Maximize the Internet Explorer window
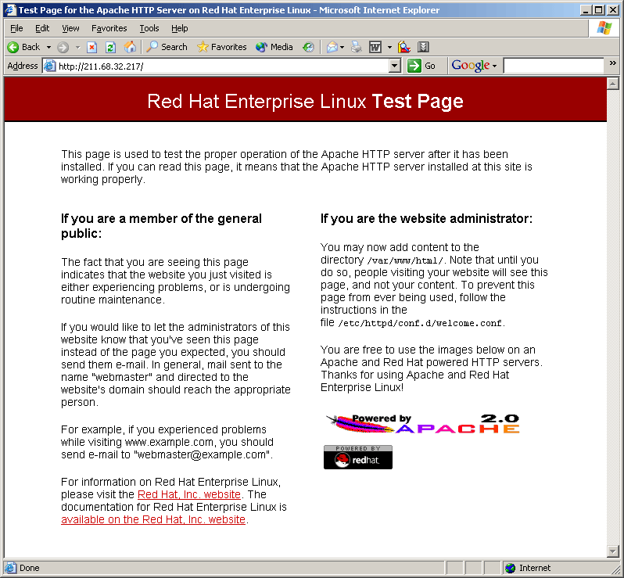This screenshot has height=578, width=624. pyautogui.click(x=598, y=10)
